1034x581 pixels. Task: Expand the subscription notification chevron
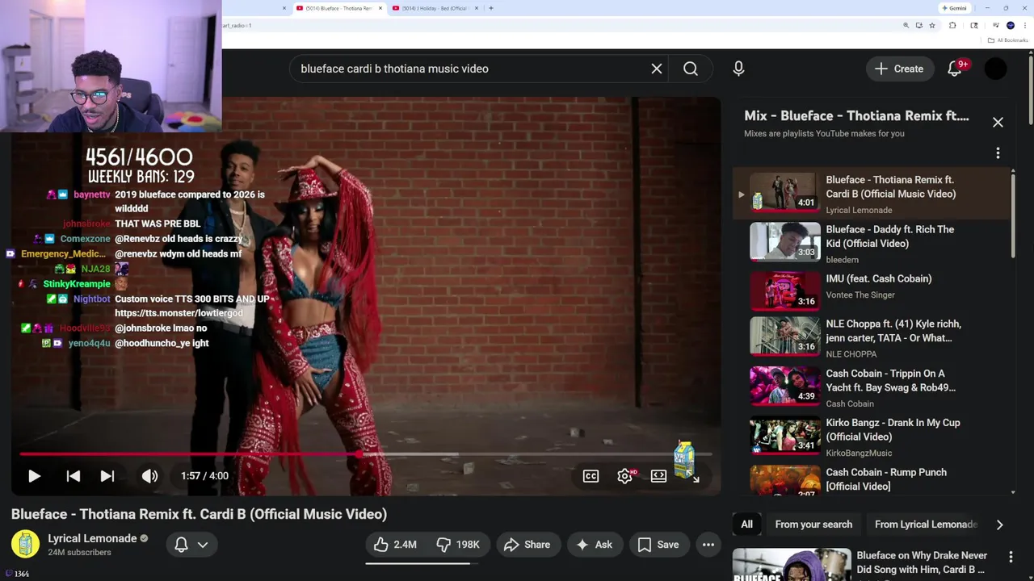coord(203,545)
